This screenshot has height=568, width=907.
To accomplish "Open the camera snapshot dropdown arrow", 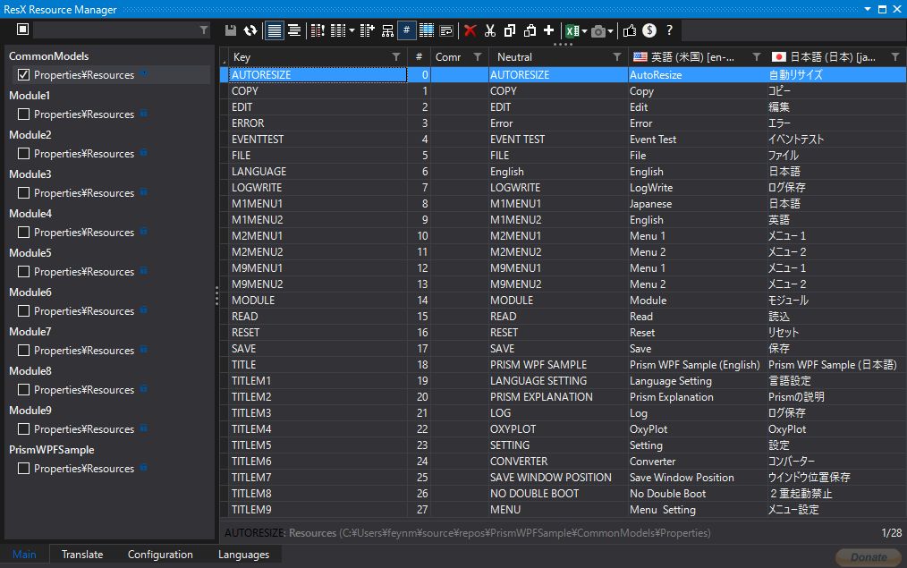I will click(x=610, y=30).
